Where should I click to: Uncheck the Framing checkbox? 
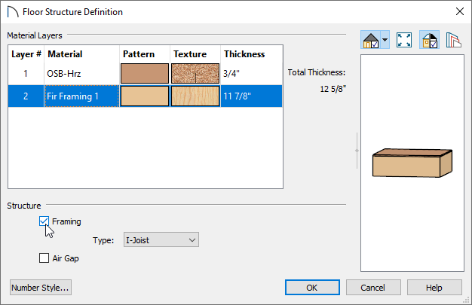[x=44, y=221]
